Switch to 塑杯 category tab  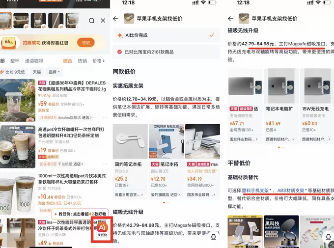[x=15, y=61]
